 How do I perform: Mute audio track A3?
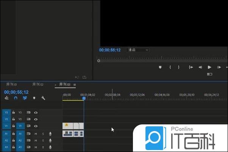36,147
